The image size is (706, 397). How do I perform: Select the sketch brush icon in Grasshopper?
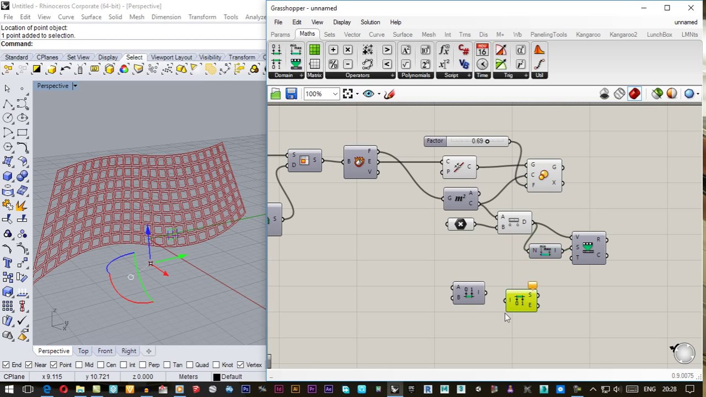tap(389, 94)
